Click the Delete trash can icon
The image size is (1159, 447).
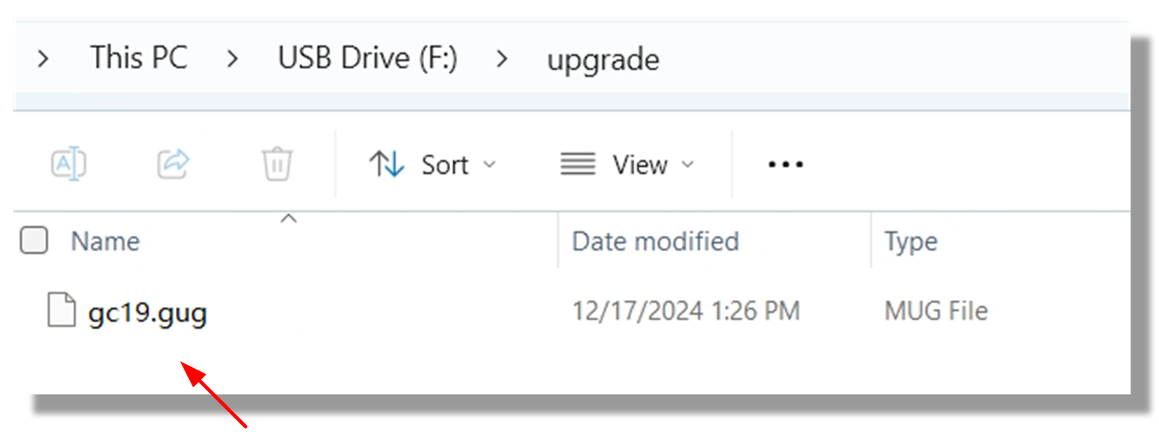pyautogui.click(x=277, y=163)
